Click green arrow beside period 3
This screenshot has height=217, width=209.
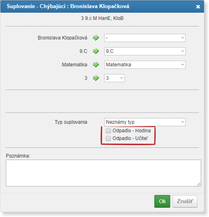tap(96, 78)
